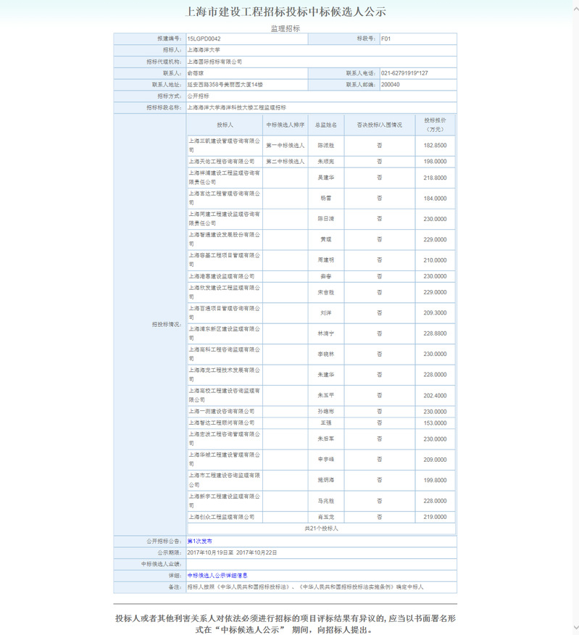This screenshot has width=579, height=635.
Task: Select bid price 202.4000
Action: point(436,396)
